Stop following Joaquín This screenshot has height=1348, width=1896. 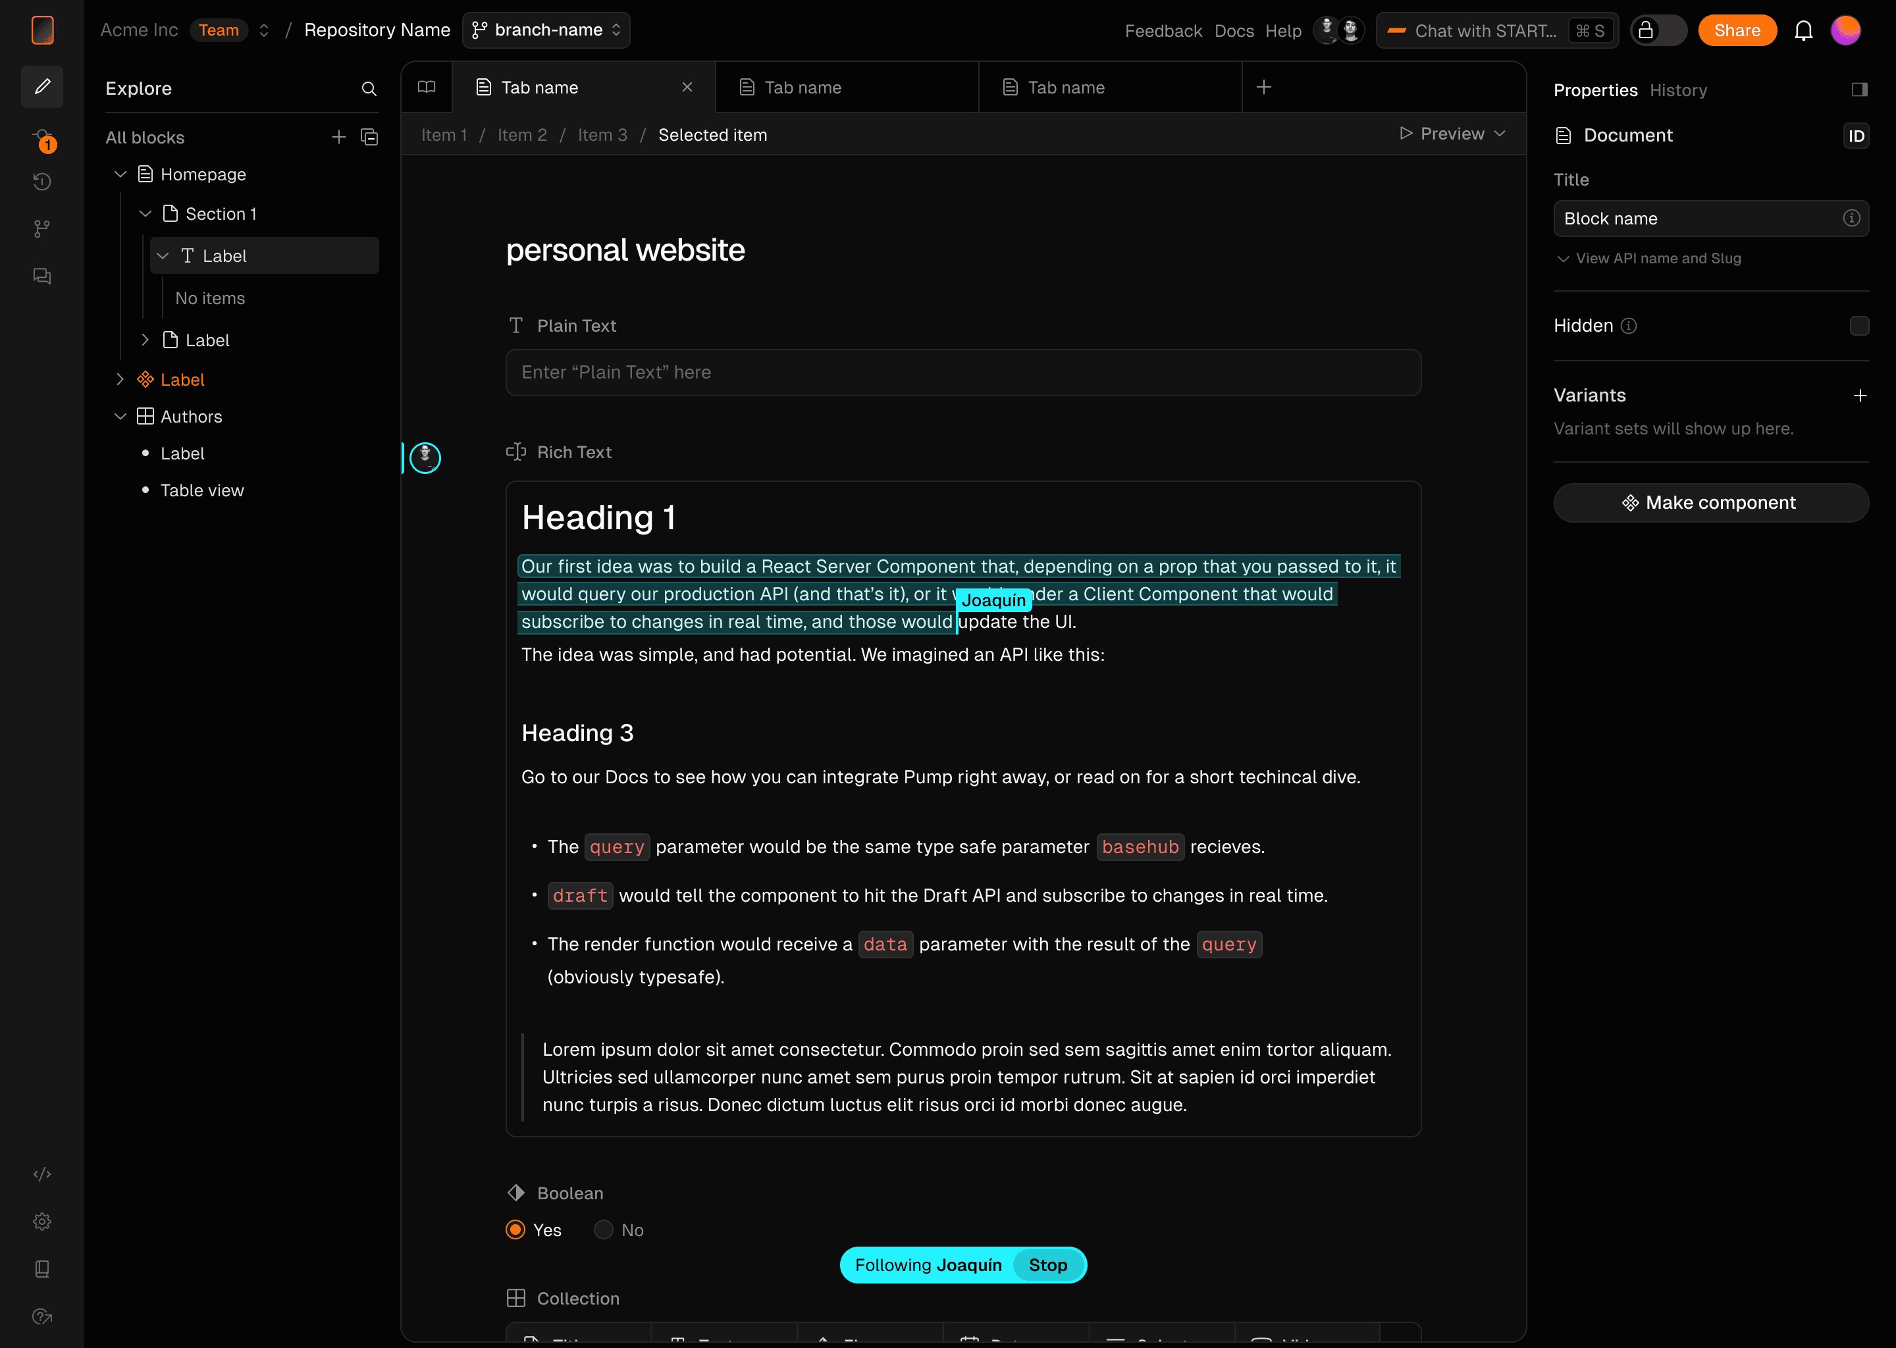pos(1047,1264)
